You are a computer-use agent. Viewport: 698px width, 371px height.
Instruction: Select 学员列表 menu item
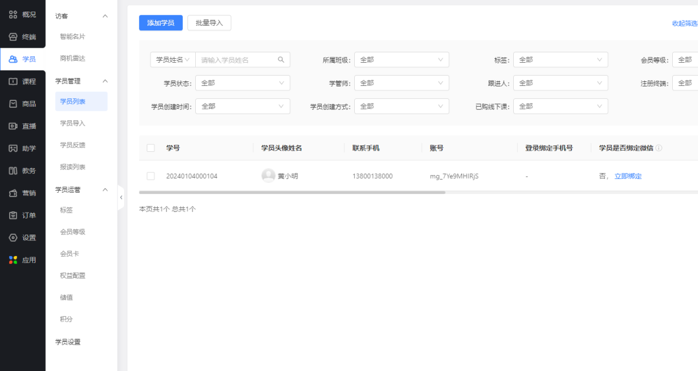tap(81, 101)
